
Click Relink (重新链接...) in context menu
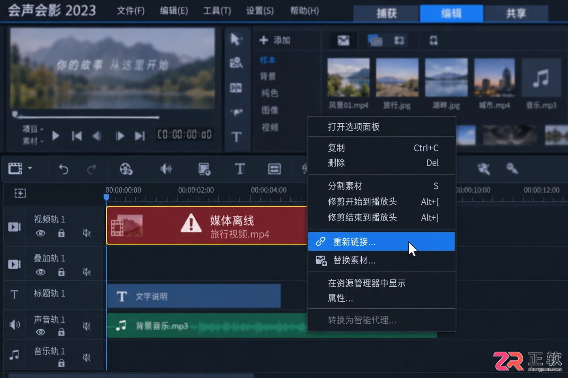(381, 241)
